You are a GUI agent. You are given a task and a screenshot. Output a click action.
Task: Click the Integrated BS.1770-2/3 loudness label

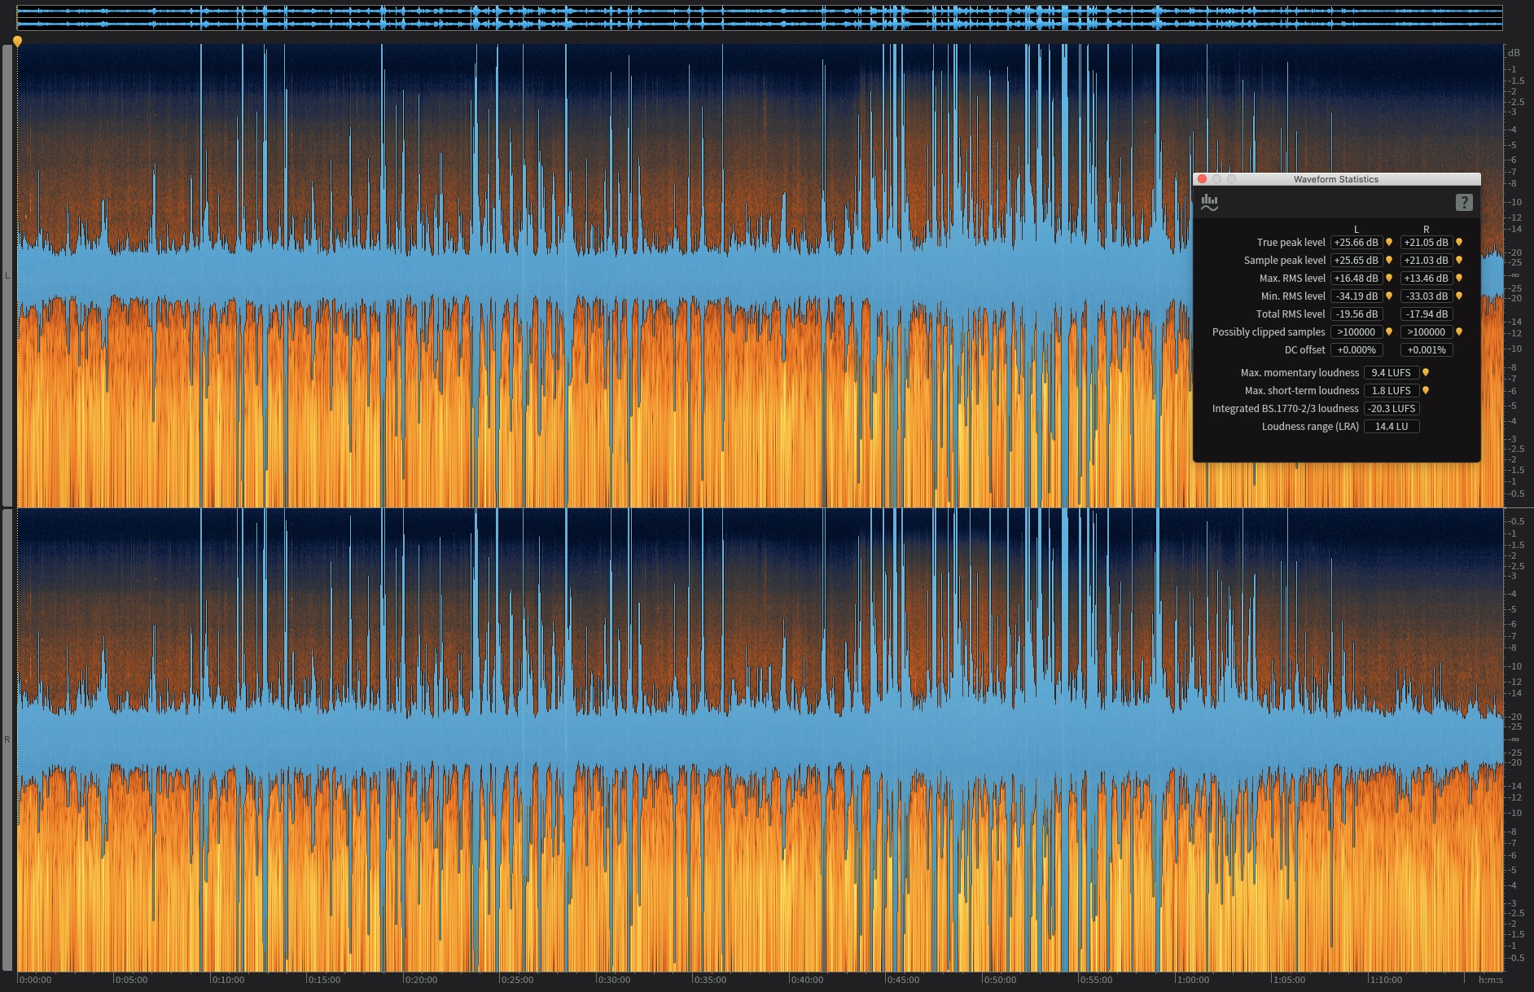pyautogui.click(x=1285, y=408)
